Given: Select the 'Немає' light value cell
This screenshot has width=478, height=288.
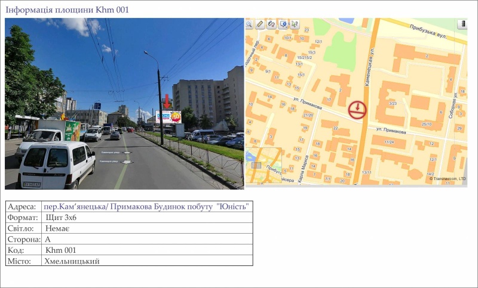Looking at the screenshot, I should (x=57, y=228).
